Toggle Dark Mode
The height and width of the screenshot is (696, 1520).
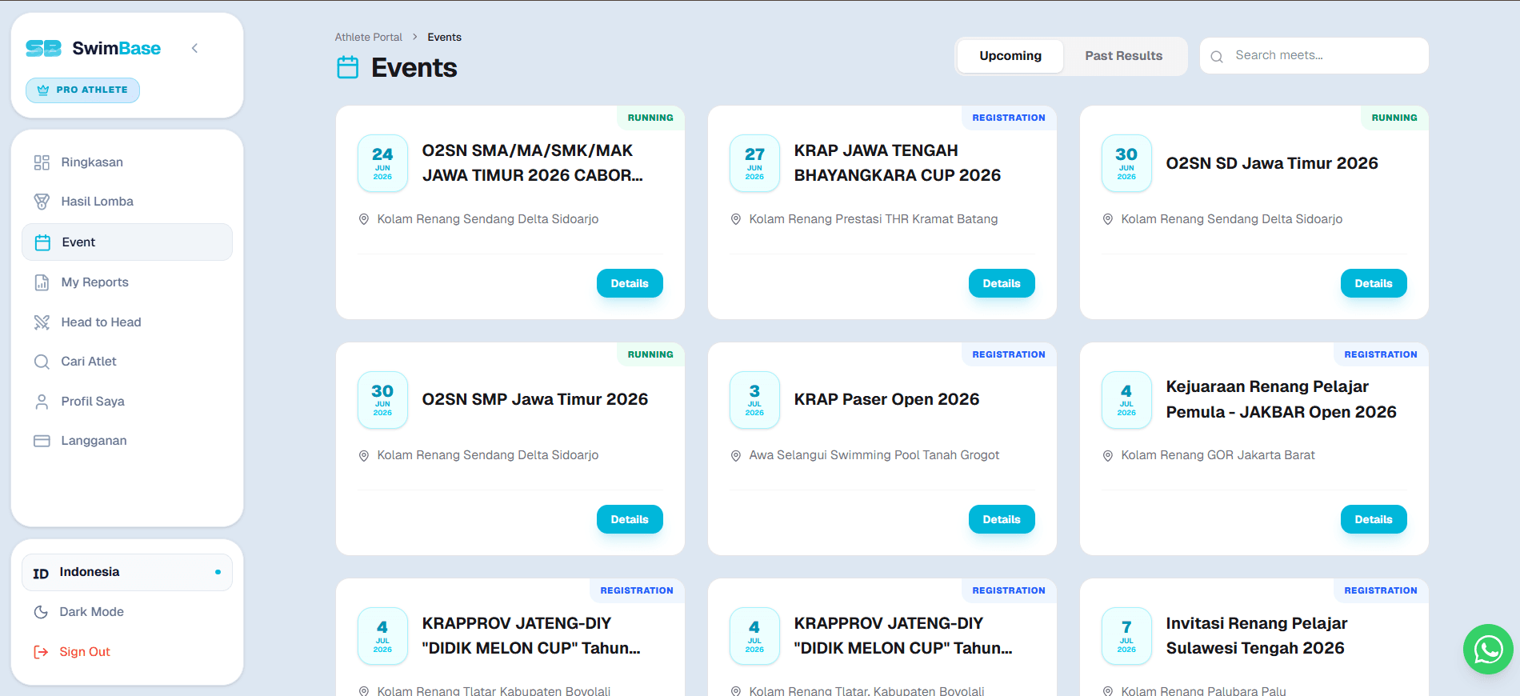[127, 612]
